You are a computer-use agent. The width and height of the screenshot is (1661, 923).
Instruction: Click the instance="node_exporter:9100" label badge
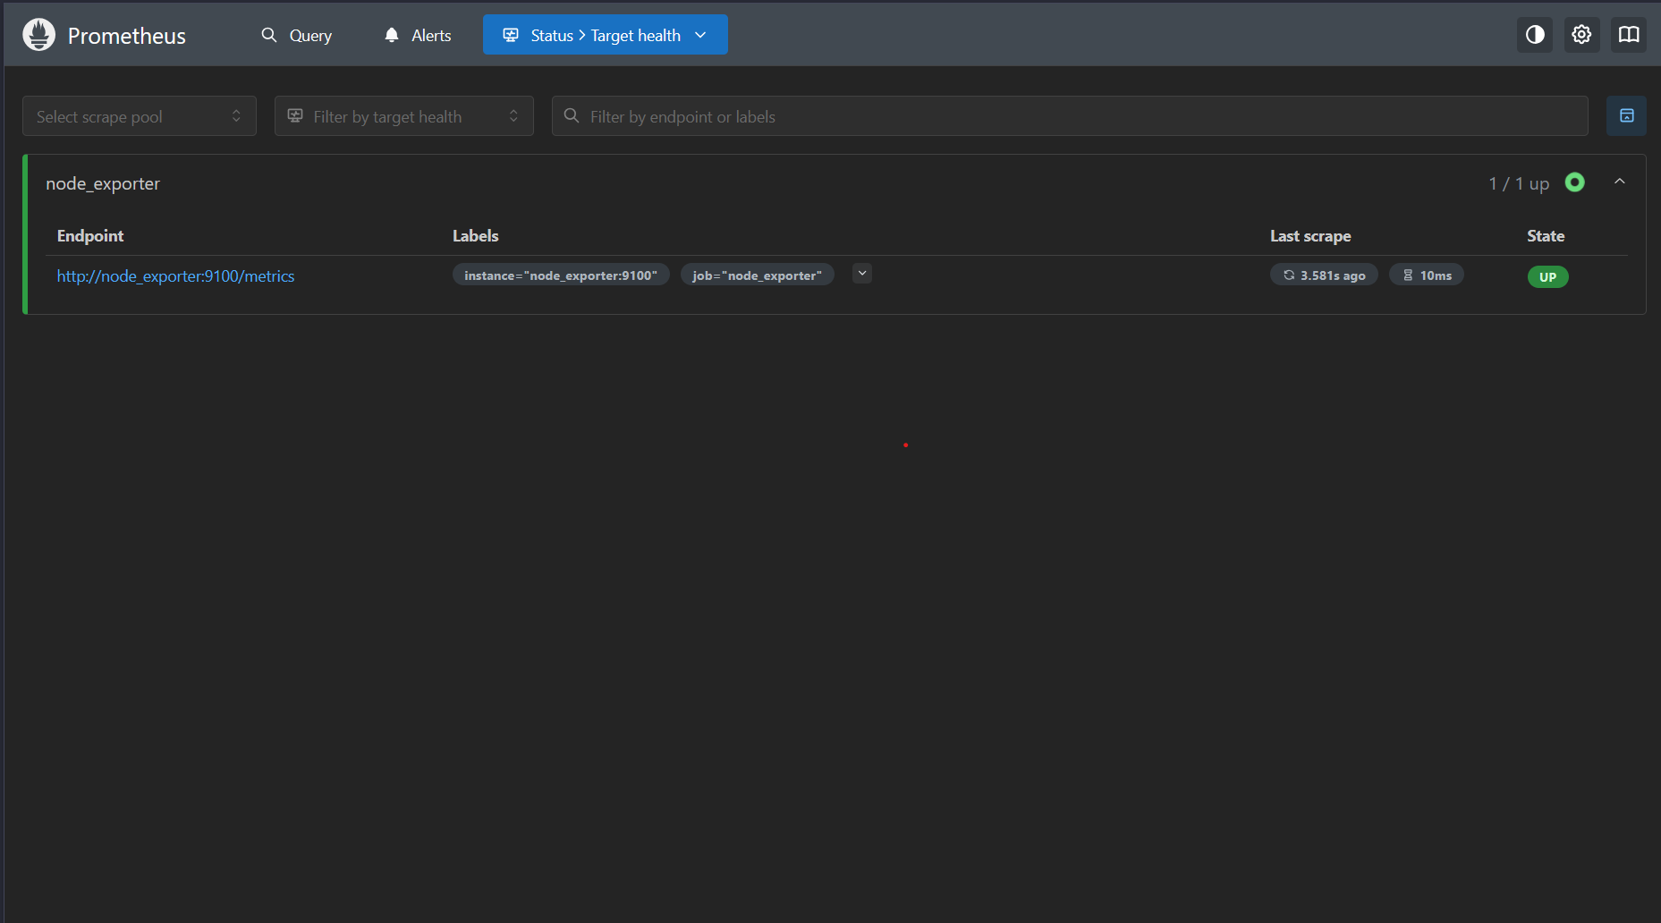(561, 275)
